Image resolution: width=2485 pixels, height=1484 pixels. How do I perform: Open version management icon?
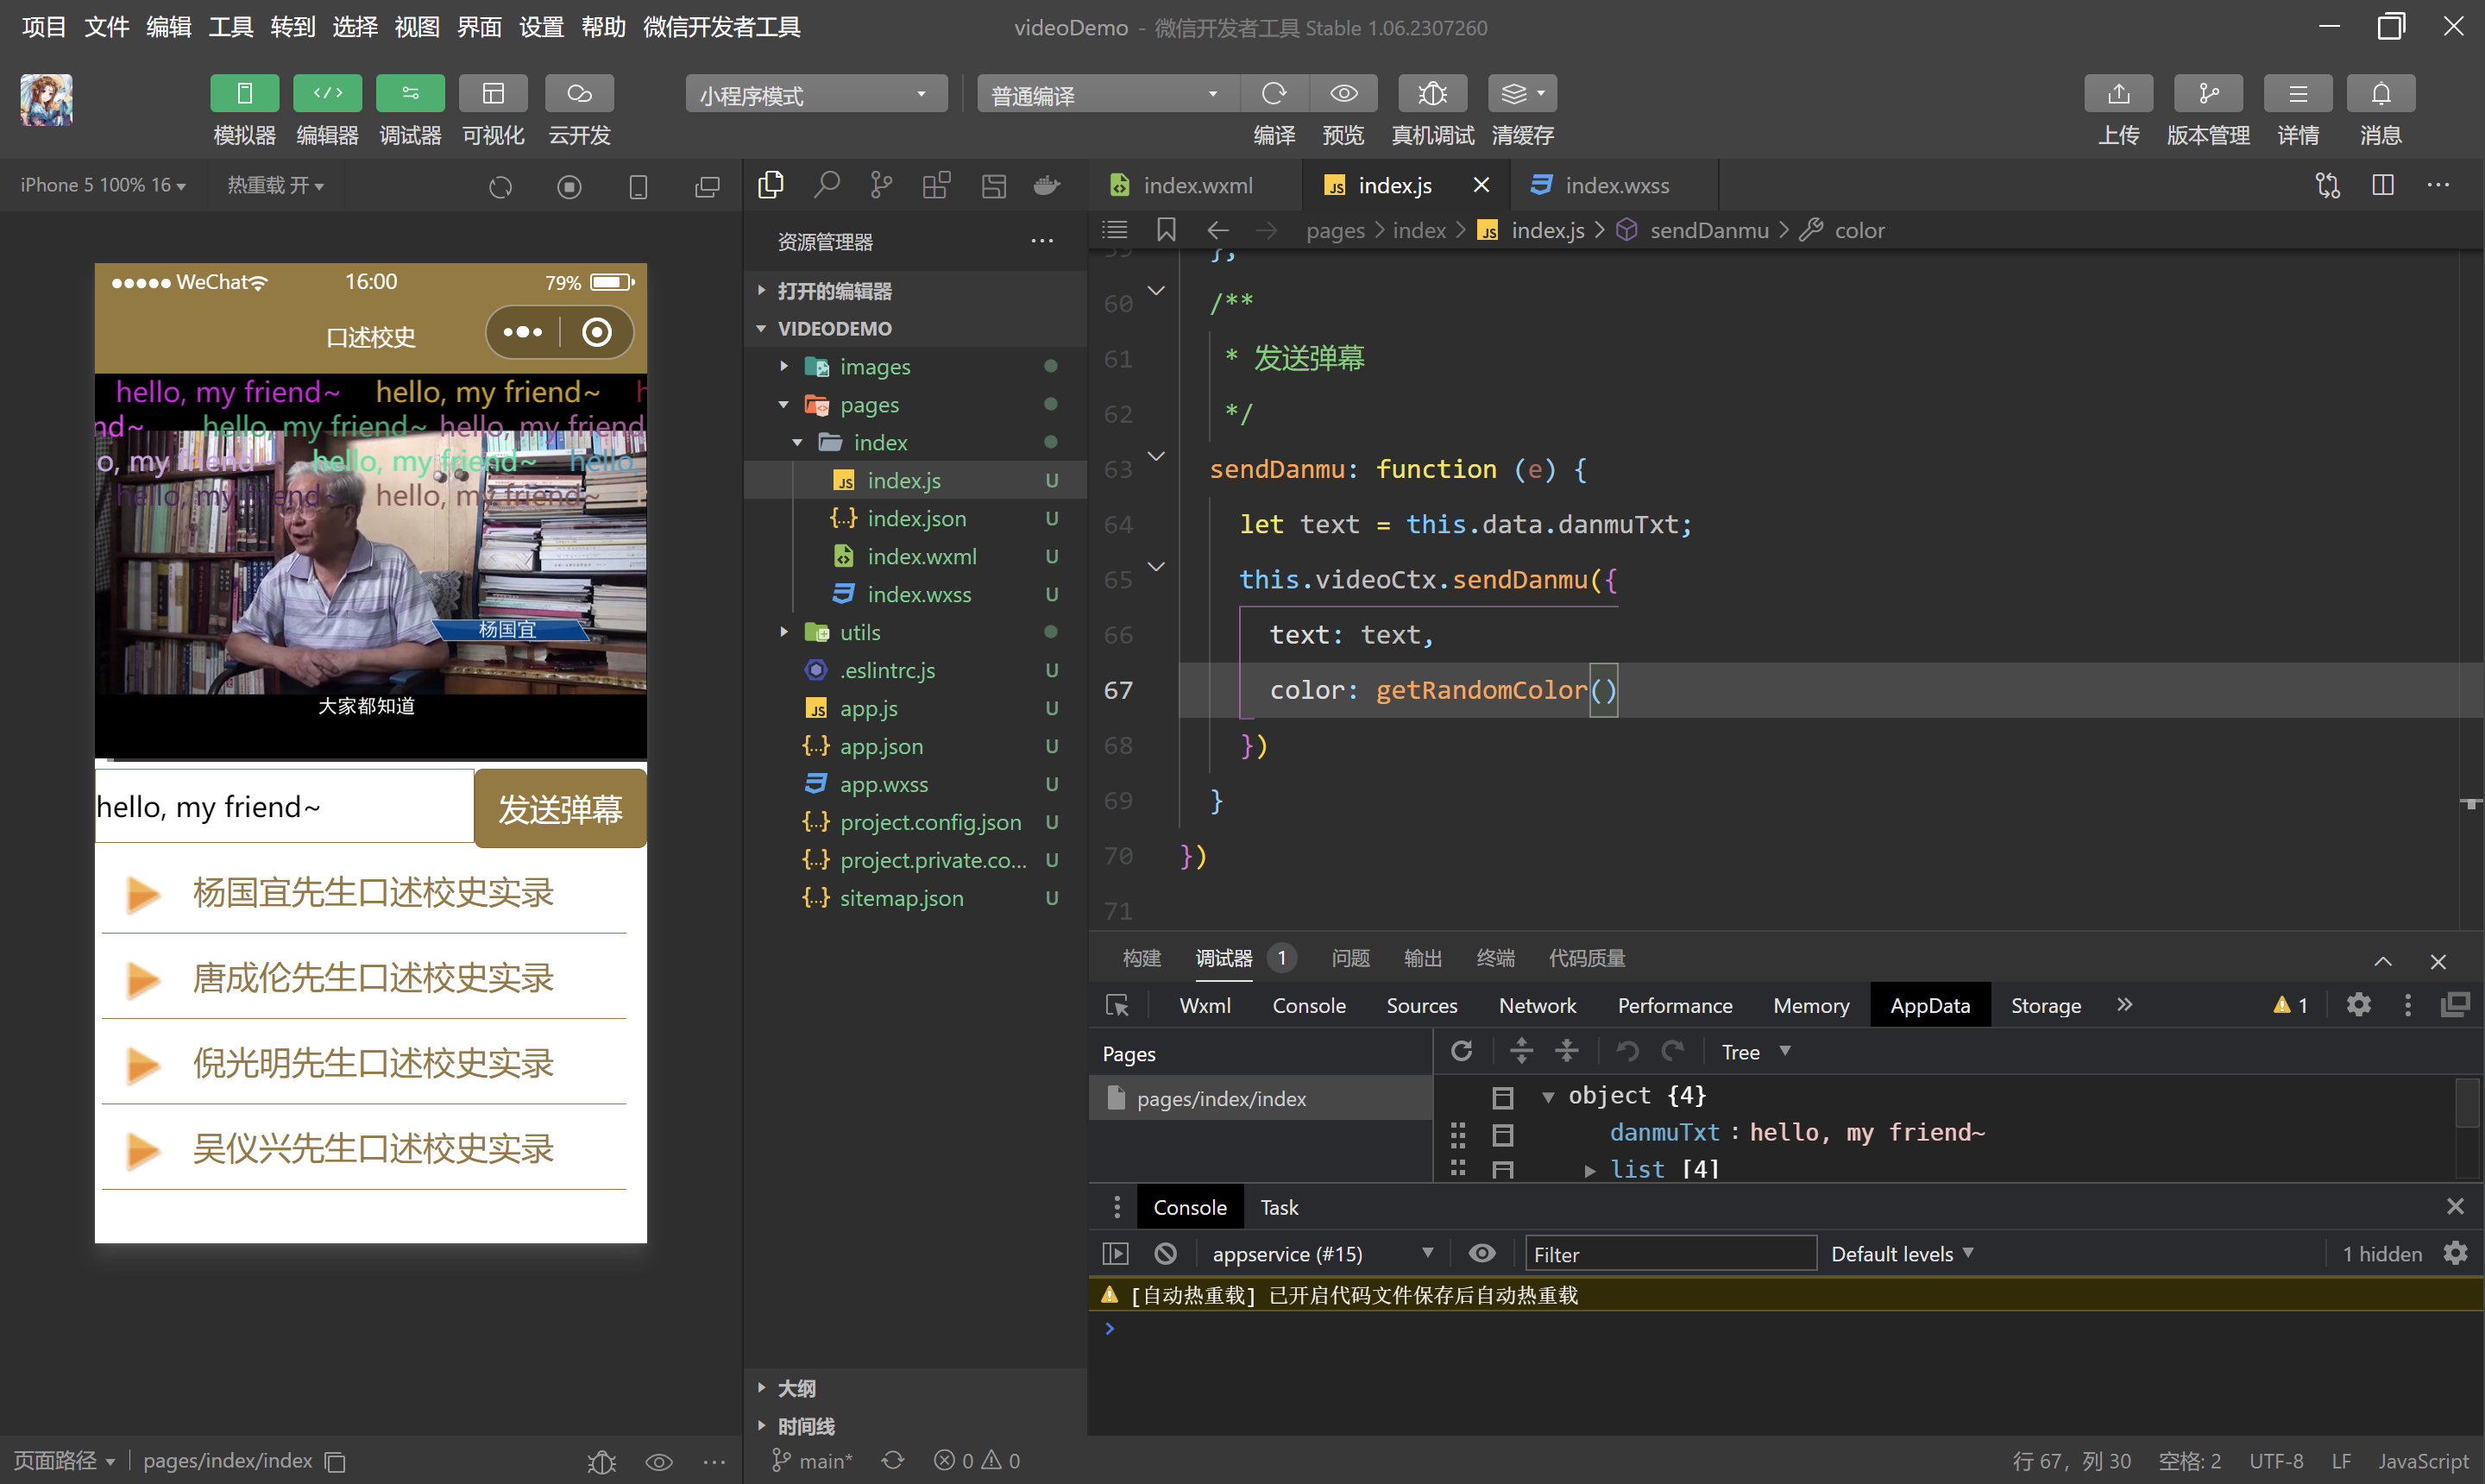point(2207,94)
